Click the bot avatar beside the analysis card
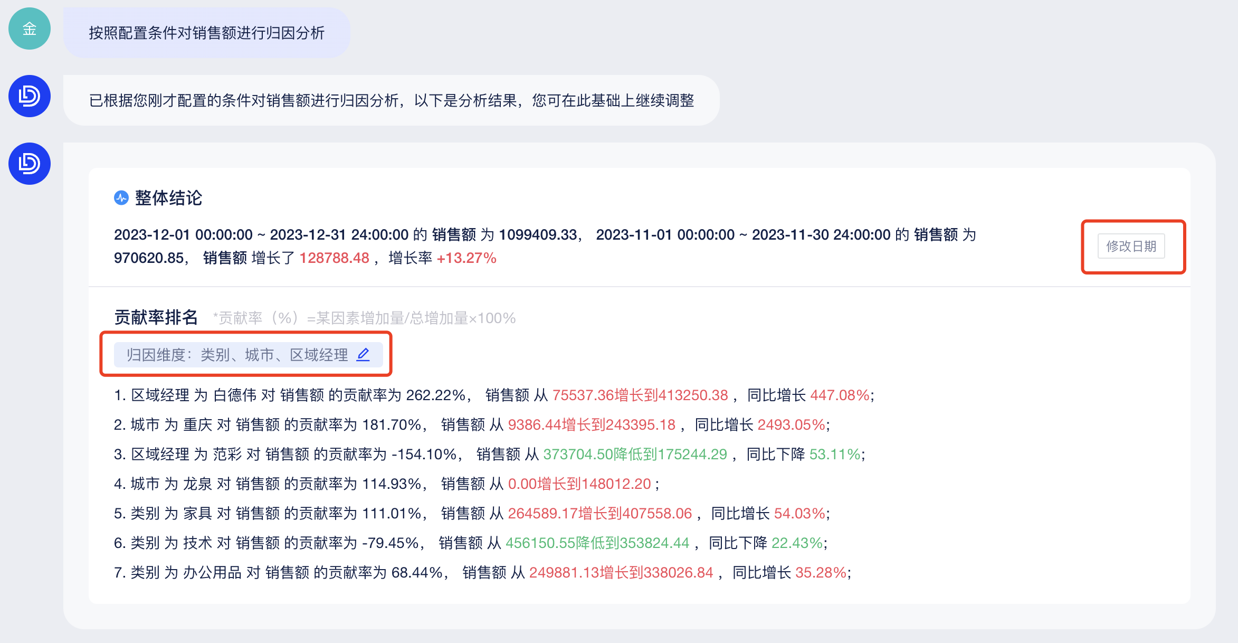 (x=30, y=164)
